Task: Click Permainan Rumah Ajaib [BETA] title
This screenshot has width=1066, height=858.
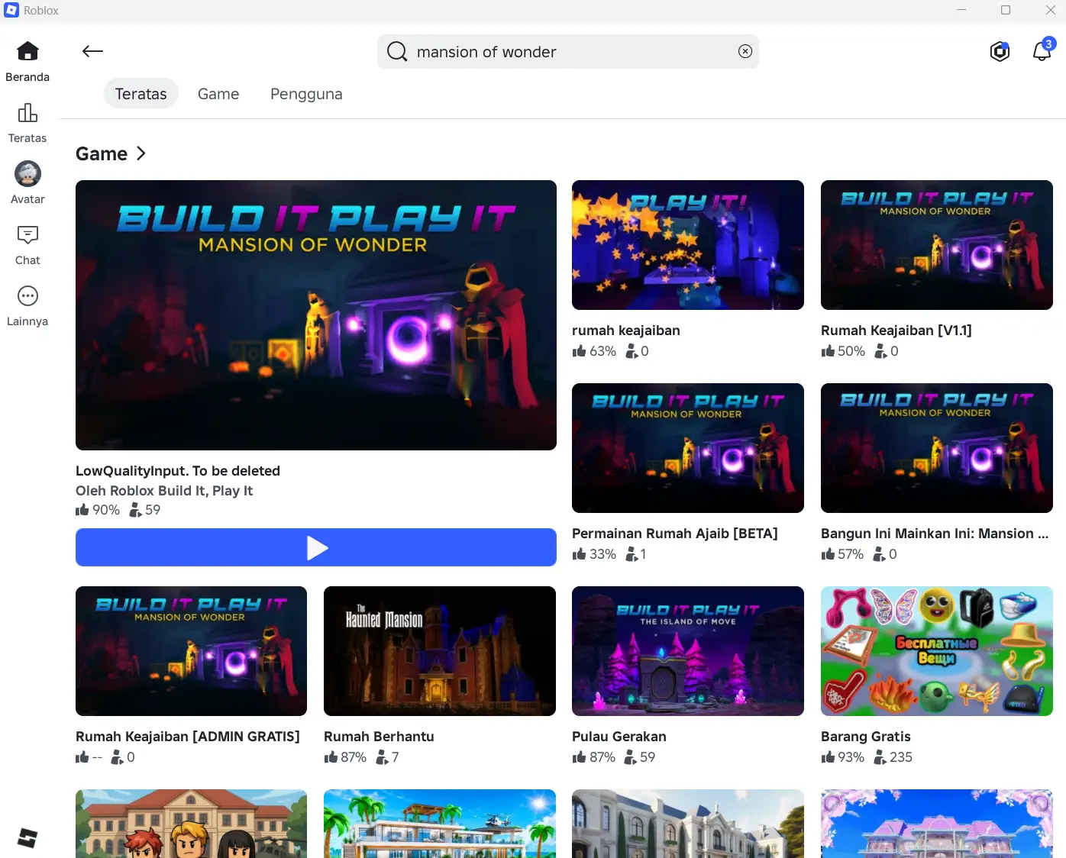Action: tap(675, 534)
